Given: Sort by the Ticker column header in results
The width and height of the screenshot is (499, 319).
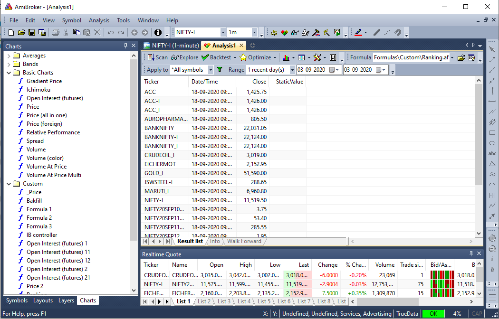Looking at the screenshot, I should (165, 82).
